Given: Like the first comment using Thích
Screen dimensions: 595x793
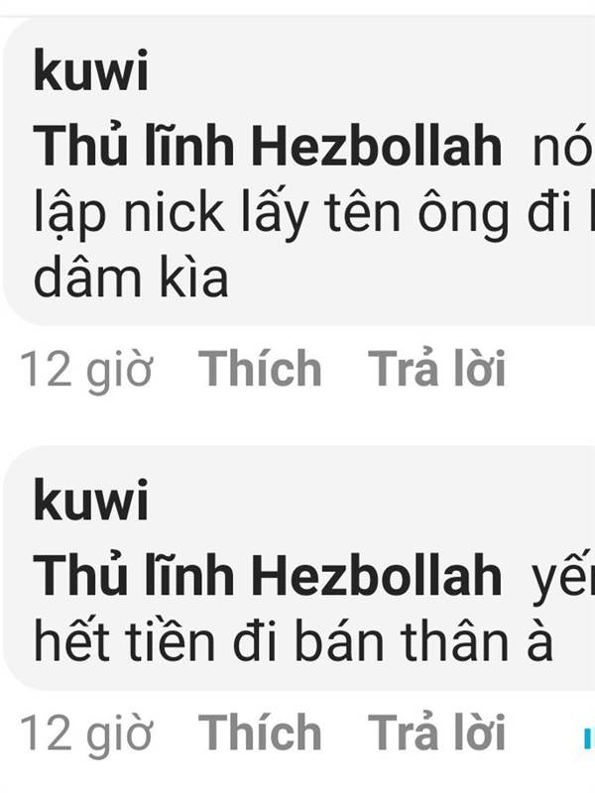Looking at the screenshot, I should pyautogui.click(x=260, y=368).
